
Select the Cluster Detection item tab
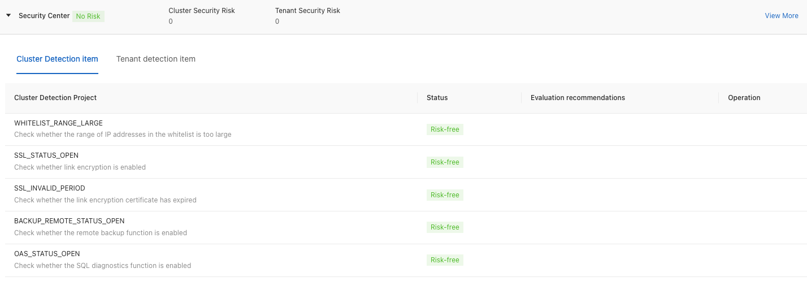click(x=57, y=59)
